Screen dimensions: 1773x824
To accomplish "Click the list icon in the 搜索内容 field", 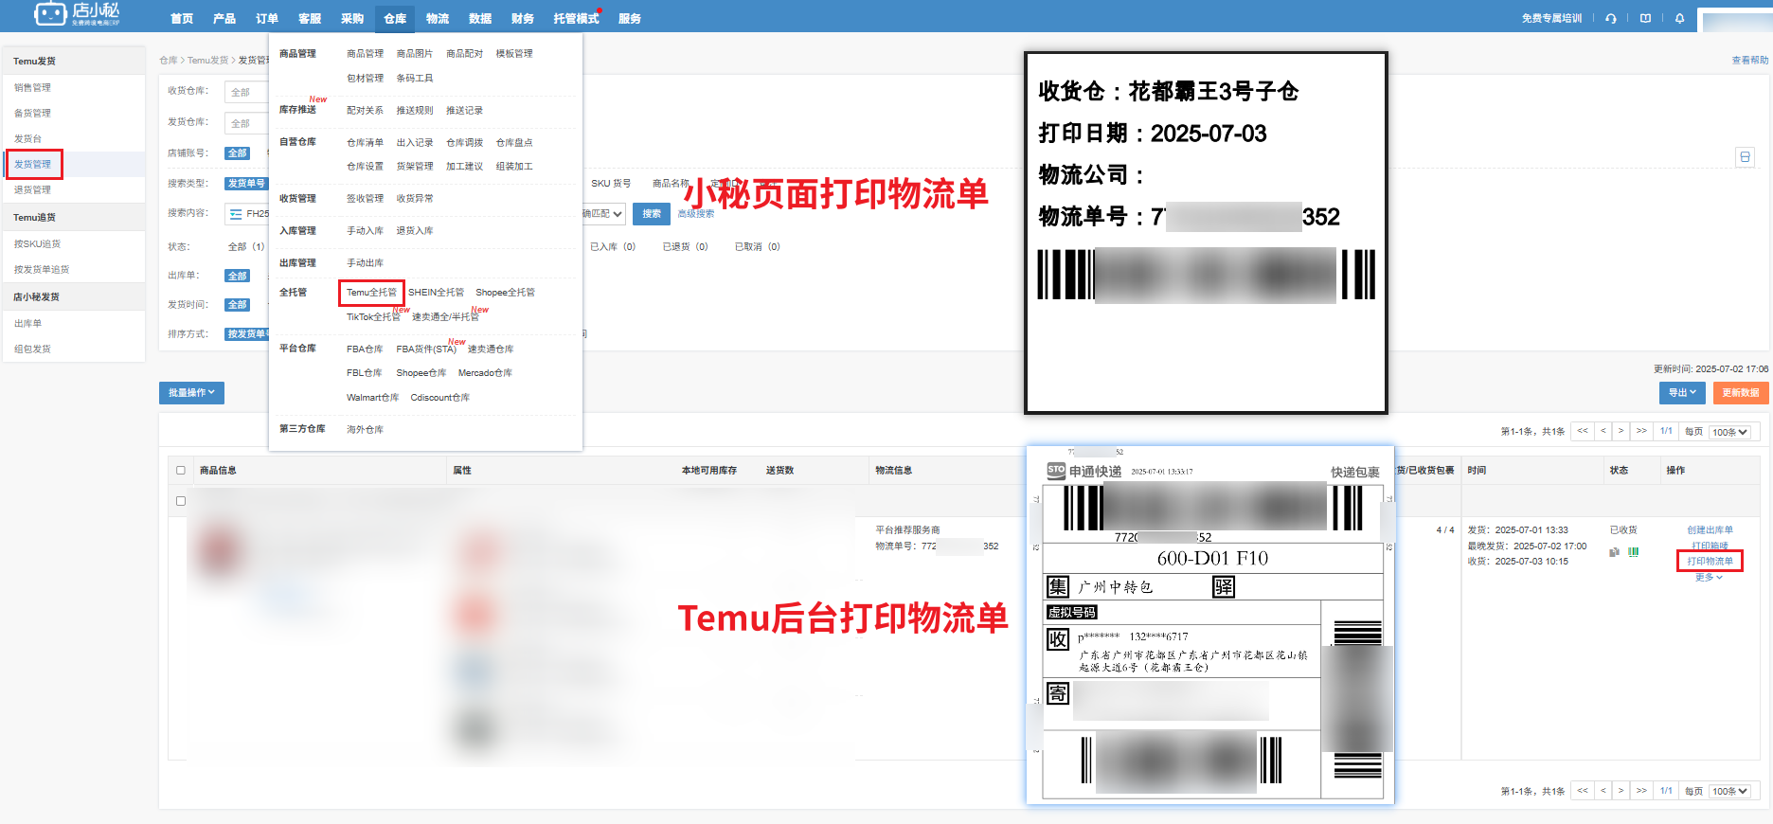I will (x=236, y=214).
